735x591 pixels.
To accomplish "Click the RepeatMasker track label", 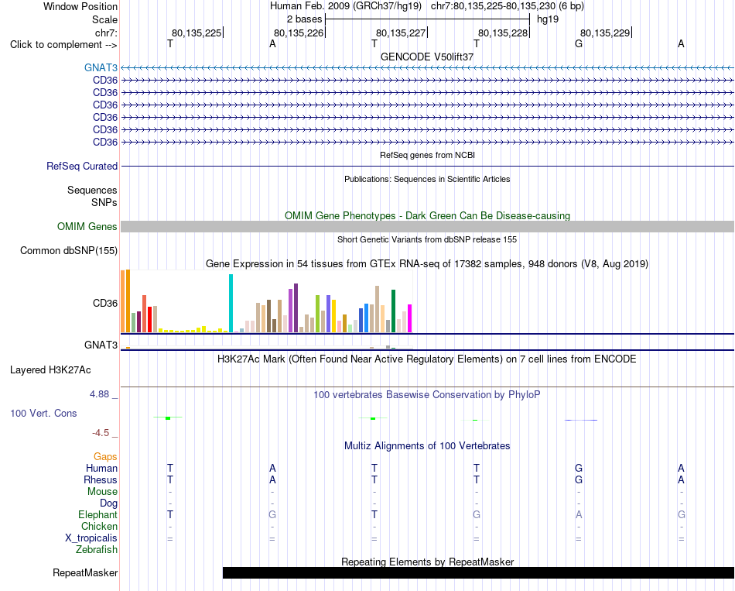I will click(x=85, y=572).
